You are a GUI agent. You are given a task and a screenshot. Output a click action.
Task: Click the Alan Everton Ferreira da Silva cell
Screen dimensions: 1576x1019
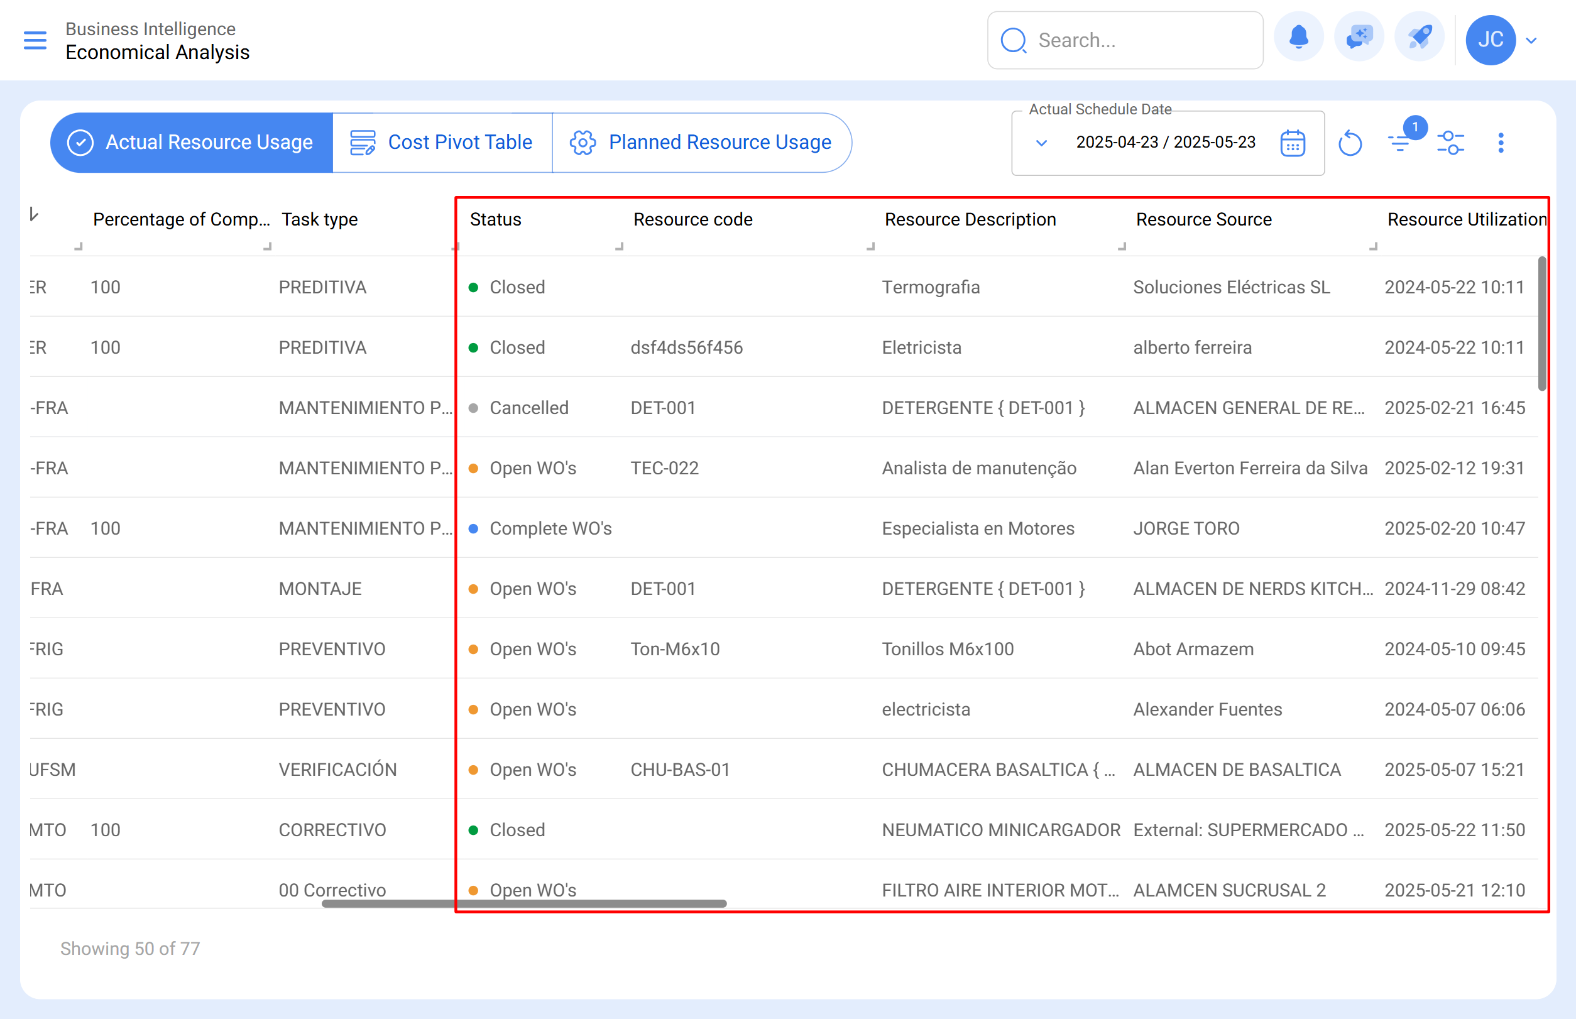click(1250, 468)
